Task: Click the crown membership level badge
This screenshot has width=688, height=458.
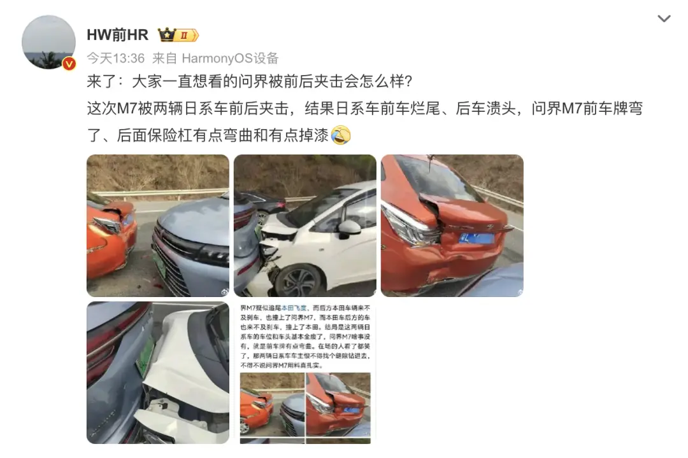Action: point(178,34)
